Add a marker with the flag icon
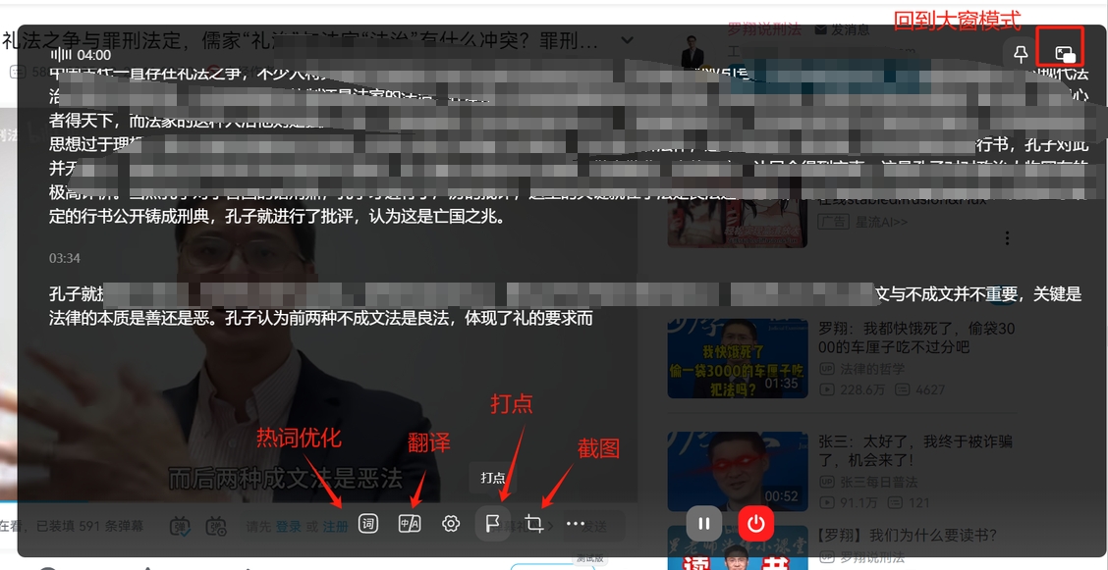1108x570 pixels. pos(492,524)
